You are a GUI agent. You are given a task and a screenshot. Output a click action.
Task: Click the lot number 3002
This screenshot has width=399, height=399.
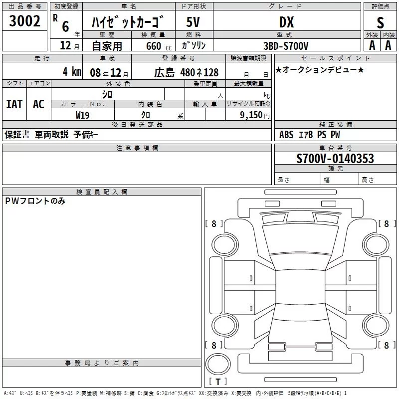pos(24,21)
